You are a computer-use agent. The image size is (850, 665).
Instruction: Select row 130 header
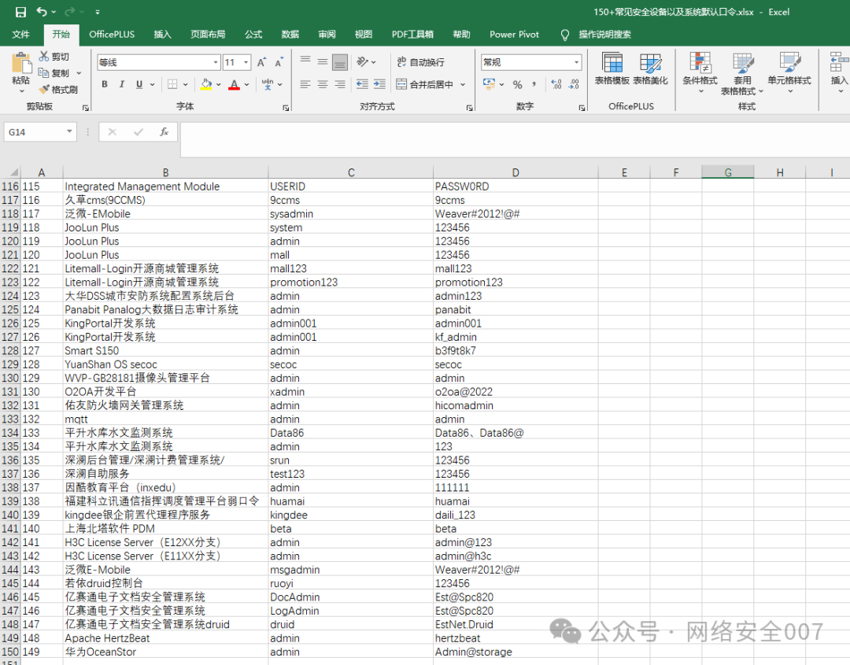(10, 378)
